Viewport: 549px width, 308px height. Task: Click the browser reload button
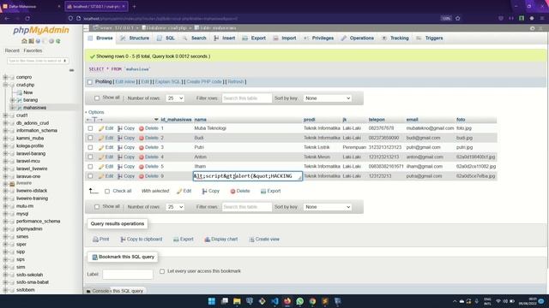(x=27, y=18)
